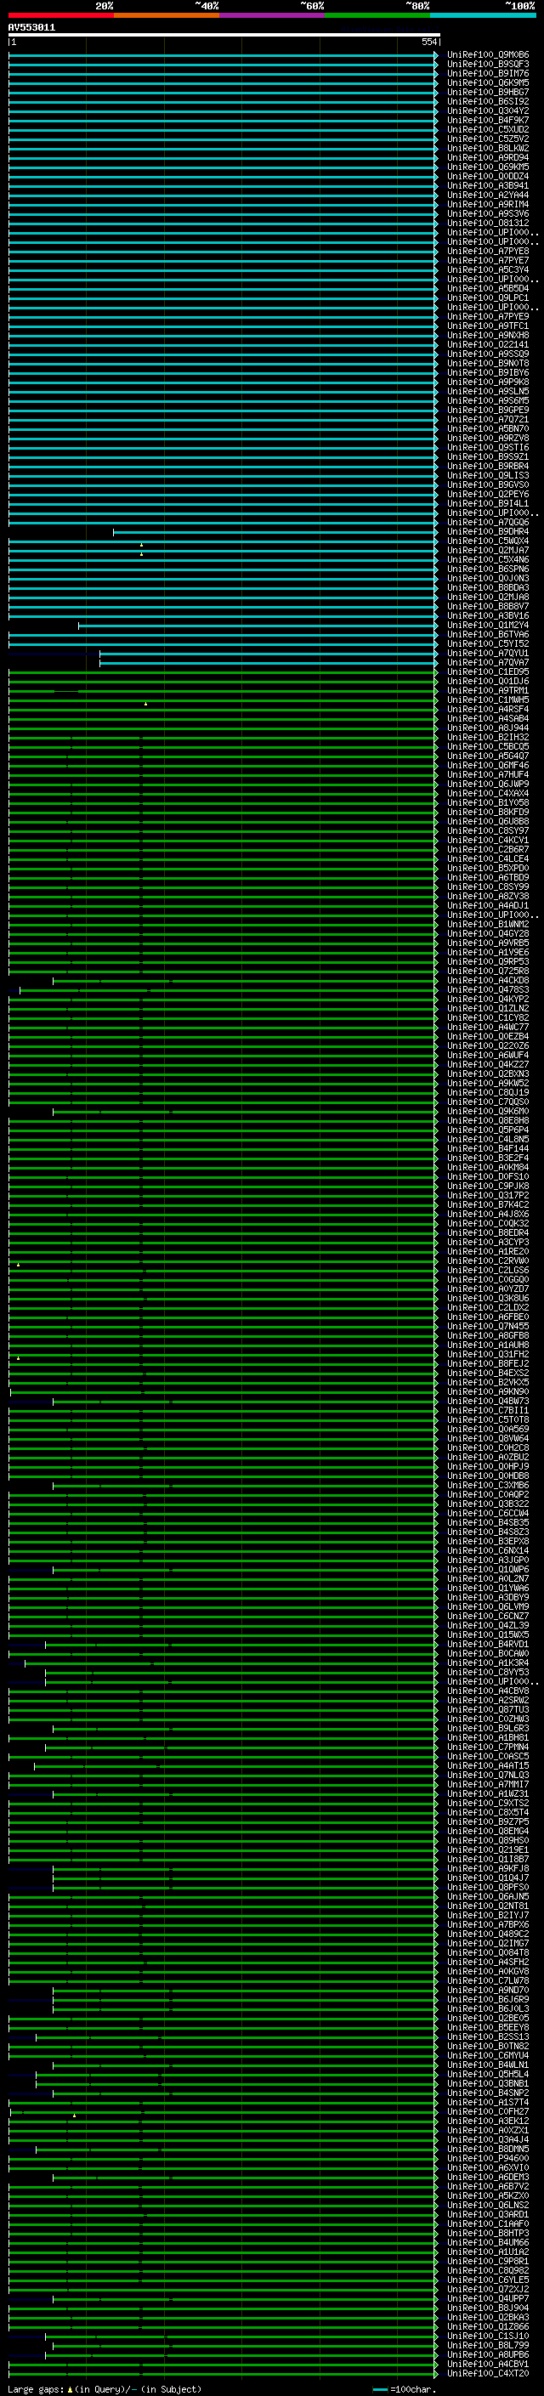Click the white query length bar
544x2396 pixels.
point(224,34)
